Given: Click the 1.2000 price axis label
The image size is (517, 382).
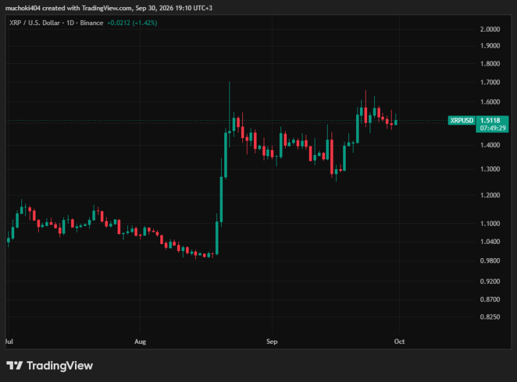Looking at the screenshot, I should (x=490, y=196).
